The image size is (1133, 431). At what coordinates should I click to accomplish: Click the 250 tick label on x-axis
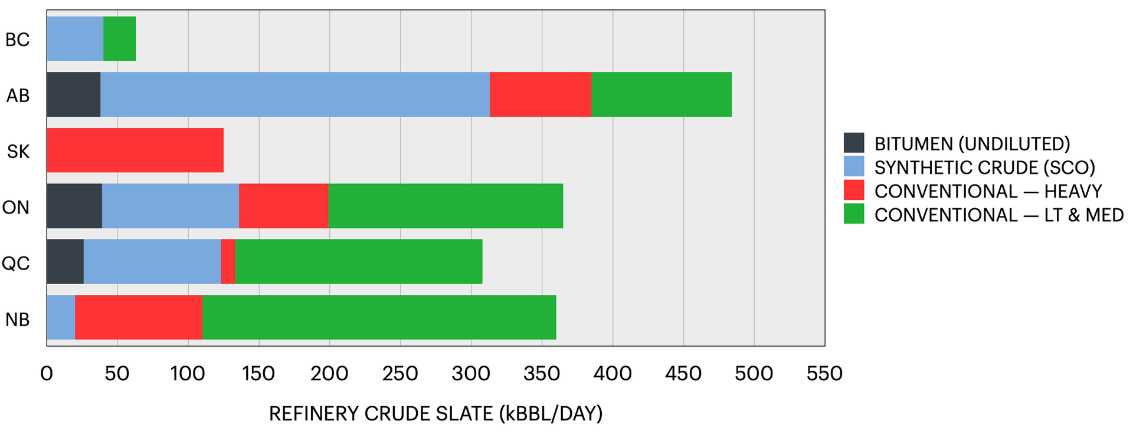pos(400,374)
